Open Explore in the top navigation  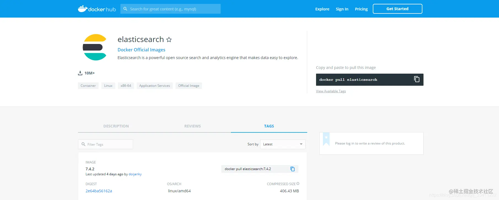322,9
